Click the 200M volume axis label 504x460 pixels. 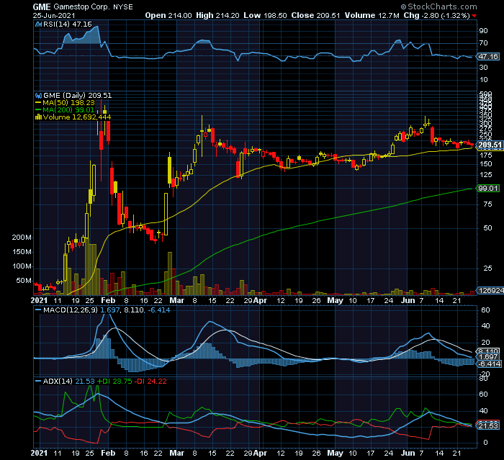tap(22, 238)
